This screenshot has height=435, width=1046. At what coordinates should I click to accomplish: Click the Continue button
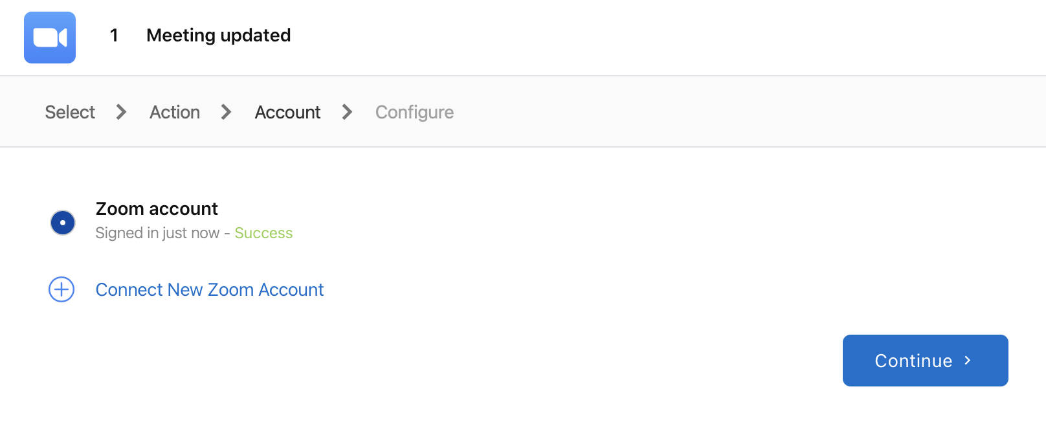pos(924,361)
